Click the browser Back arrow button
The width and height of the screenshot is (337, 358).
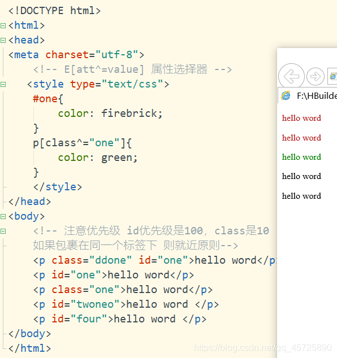(291, 76)
